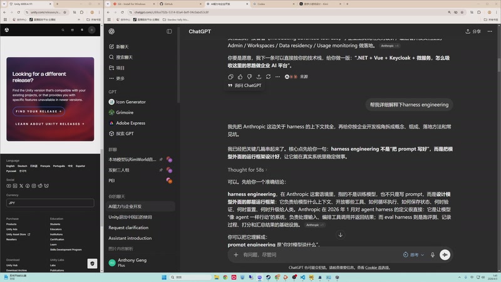Image resolution: width=501 pixels, height=282 pixels.
Task: Collapse the ChatGPT sidebar panel
Action: (x=169, y=31)
